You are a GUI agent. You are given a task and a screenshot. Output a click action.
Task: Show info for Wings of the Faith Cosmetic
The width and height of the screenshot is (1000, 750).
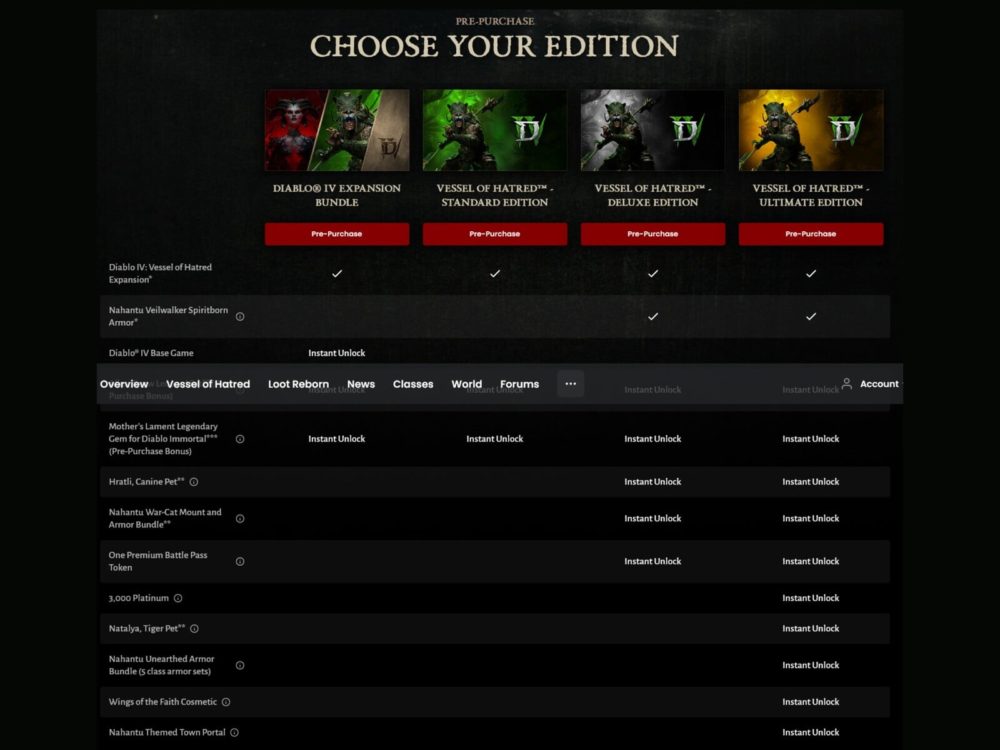tap(226, 702)
